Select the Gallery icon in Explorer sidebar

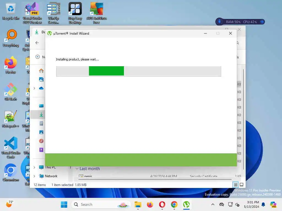tap(41, 79)
